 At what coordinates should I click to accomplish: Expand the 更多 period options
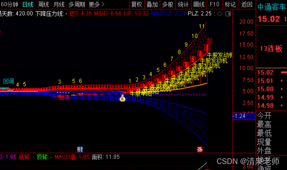click(x=96, y=5)
